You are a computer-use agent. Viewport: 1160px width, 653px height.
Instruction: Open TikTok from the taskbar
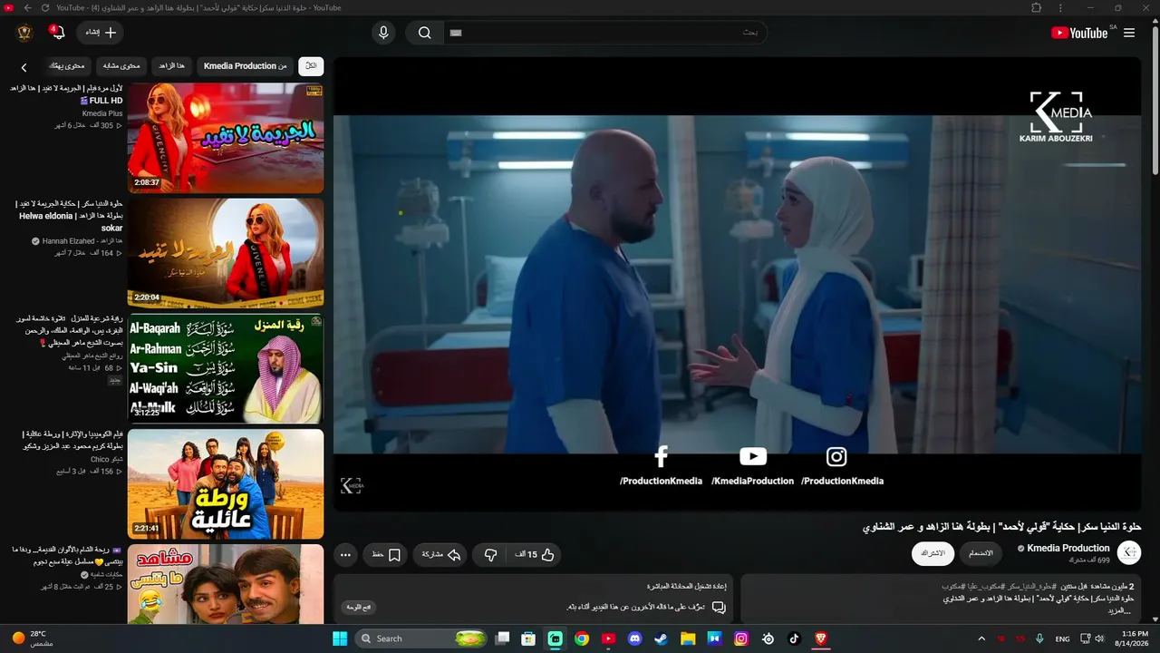point(795,638)
